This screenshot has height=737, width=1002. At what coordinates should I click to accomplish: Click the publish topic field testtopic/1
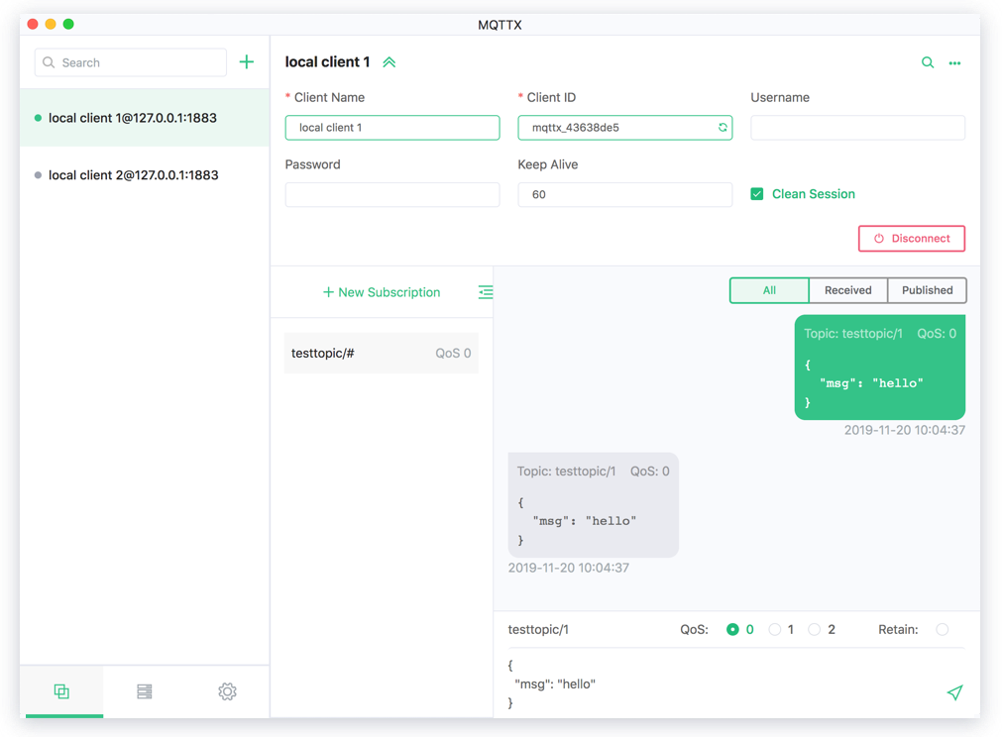click(538, 630)
